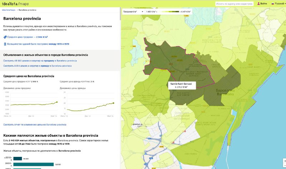Viewport: 286px width, 169px height.
Task: Open homes for rent listings link
Action: coord(37,66)
